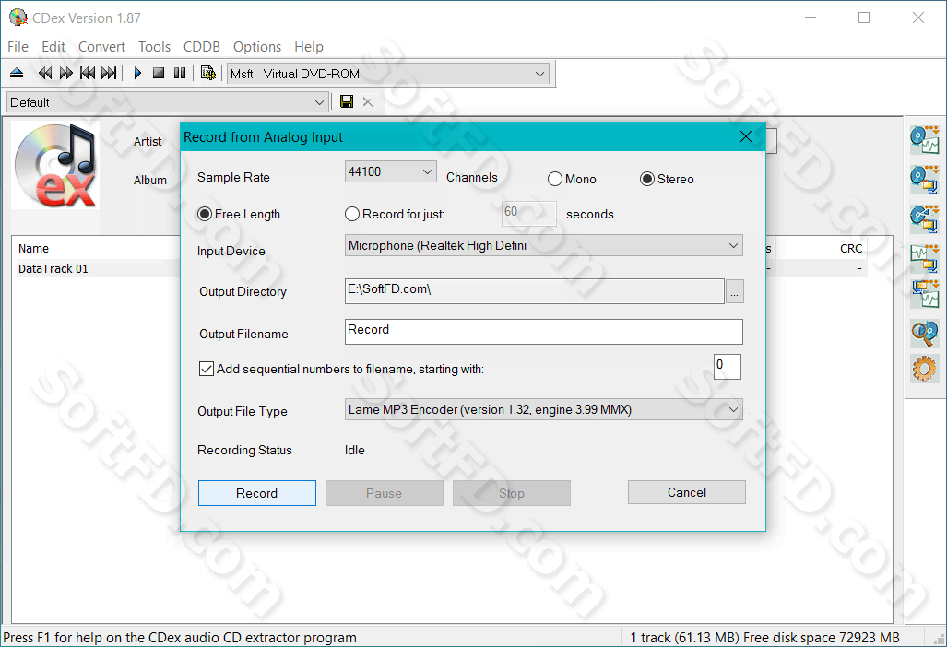947x647 pixels.
Task: Open the Input Device dropdown
Action: tap(543, 246)
